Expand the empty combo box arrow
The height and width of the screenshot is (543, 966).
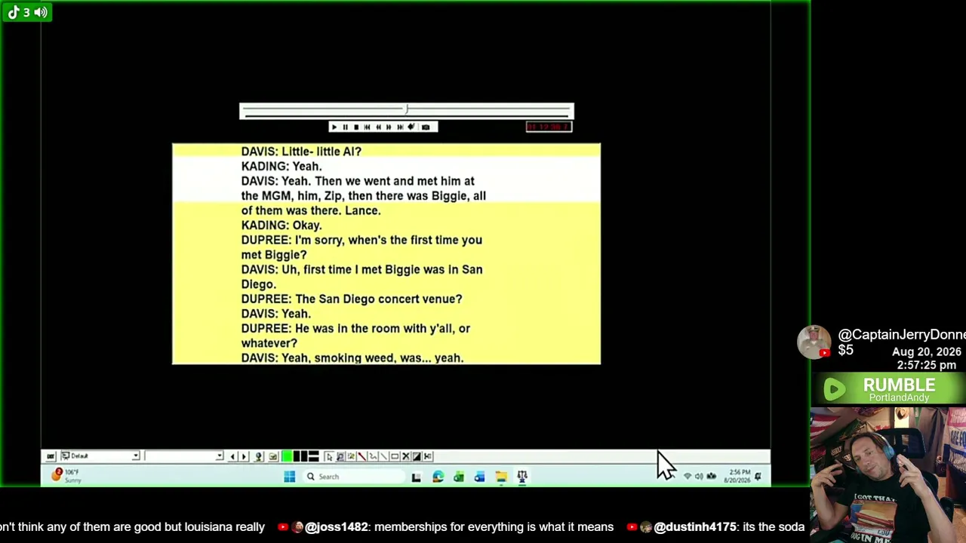[219, 456]
